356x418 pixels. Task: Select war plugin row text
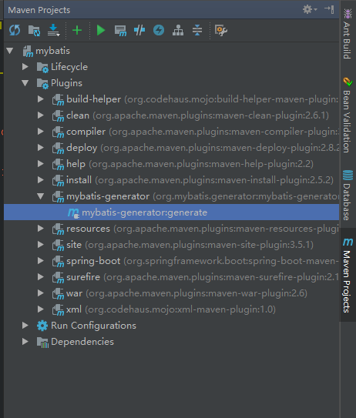pyautogui.click(x=186, y=293)
